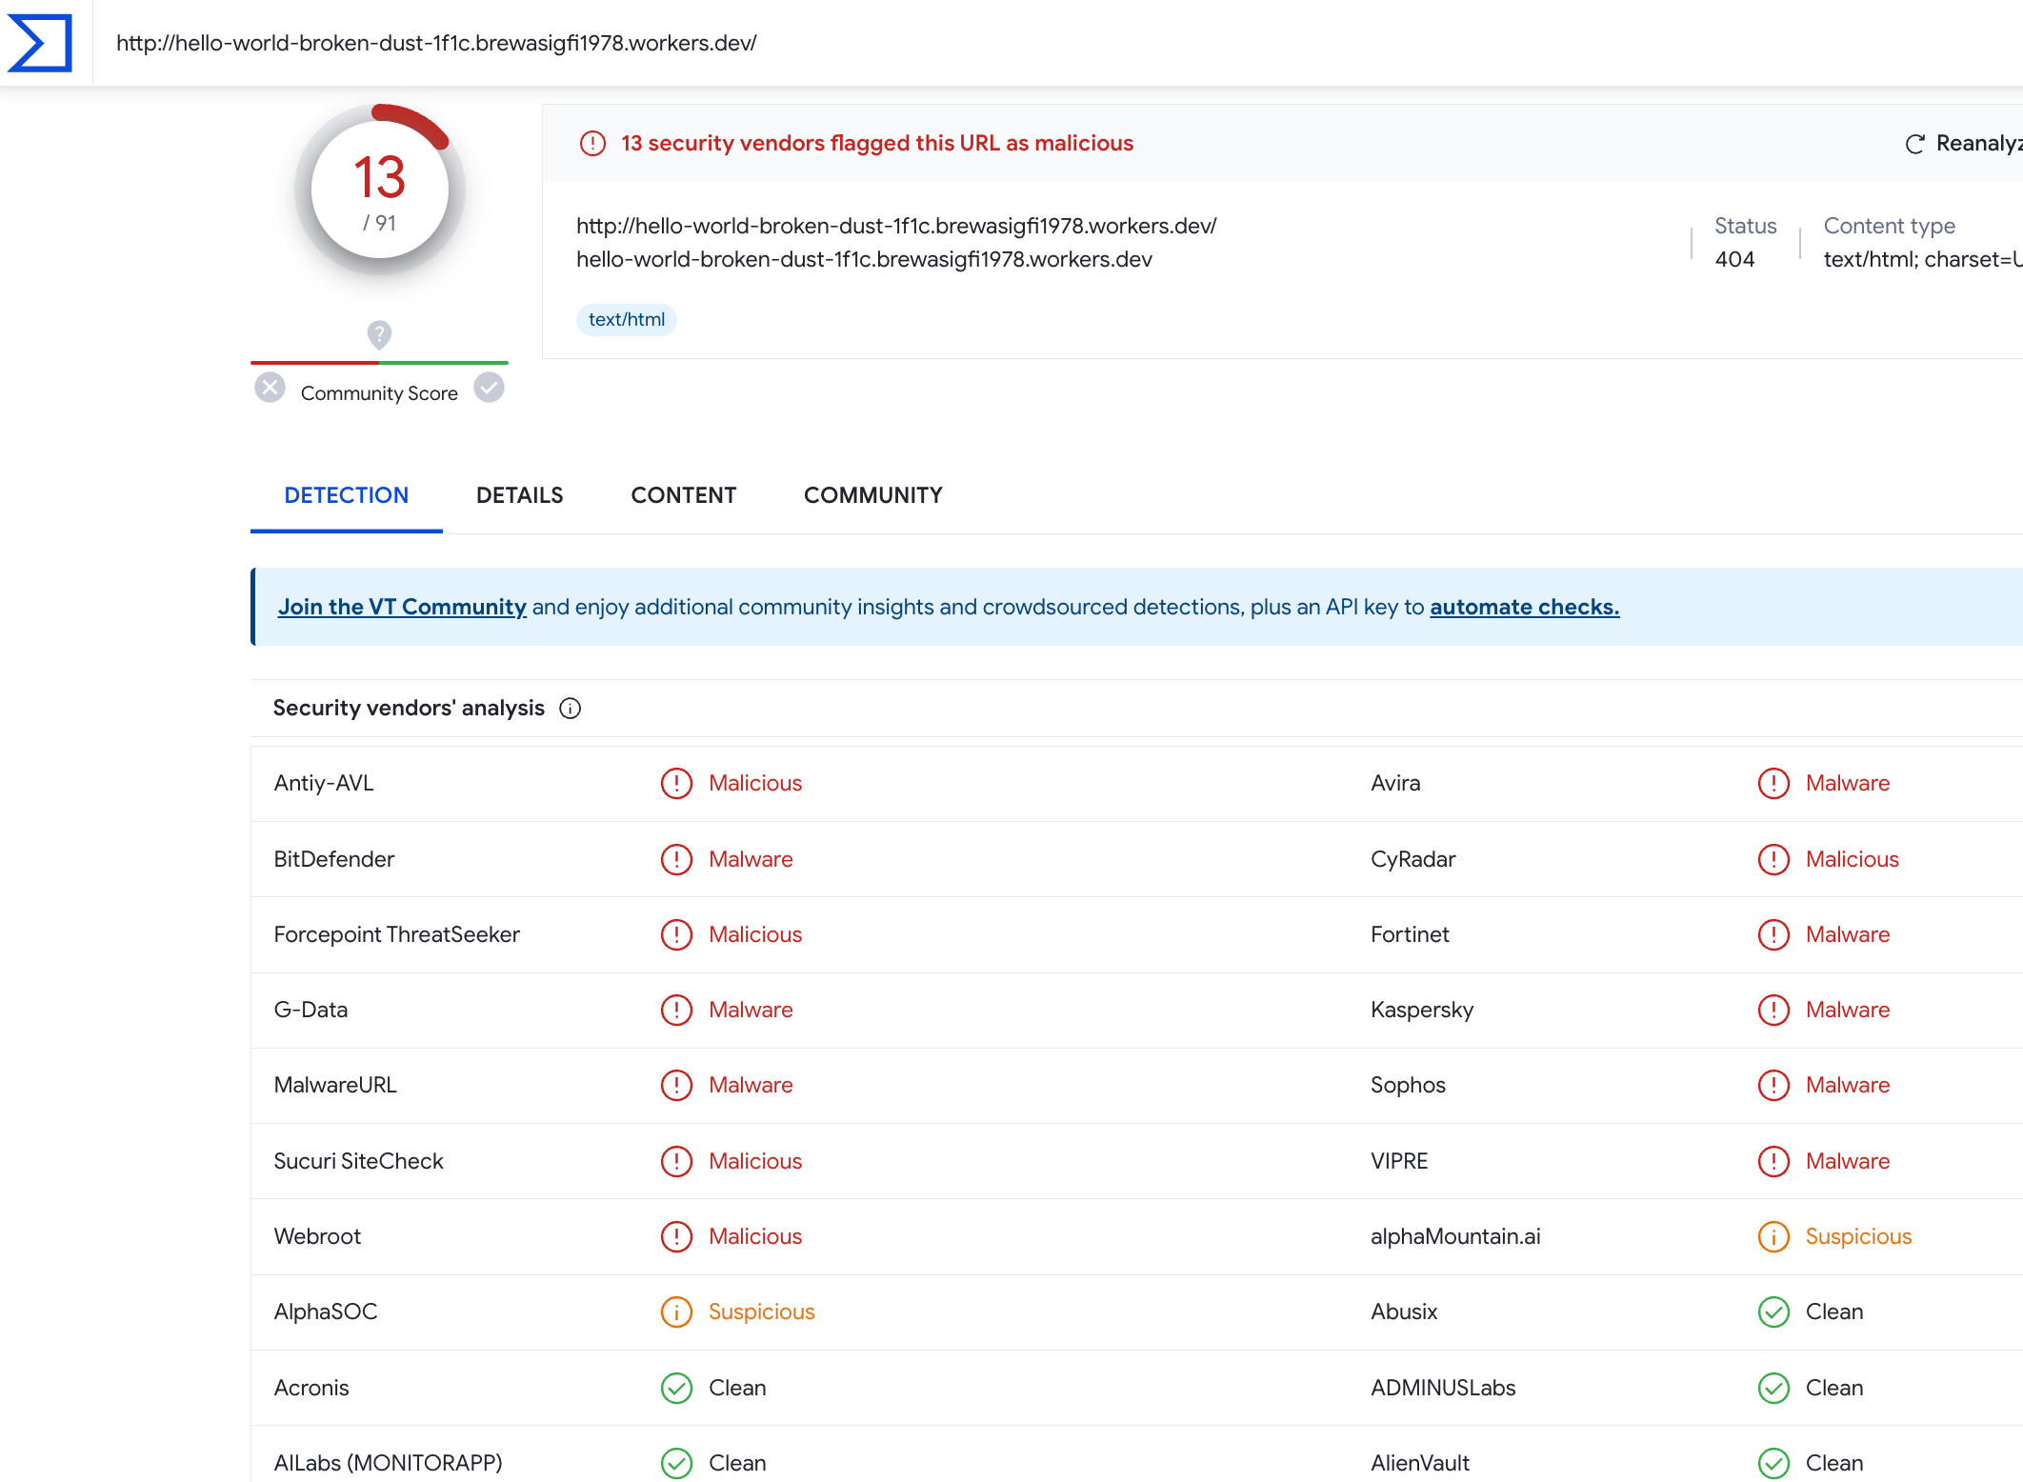Viewport: 2023px width, 1482px height.
Task: Click the Malware verdict for VIPRE
Action: pos(1848,1161)
